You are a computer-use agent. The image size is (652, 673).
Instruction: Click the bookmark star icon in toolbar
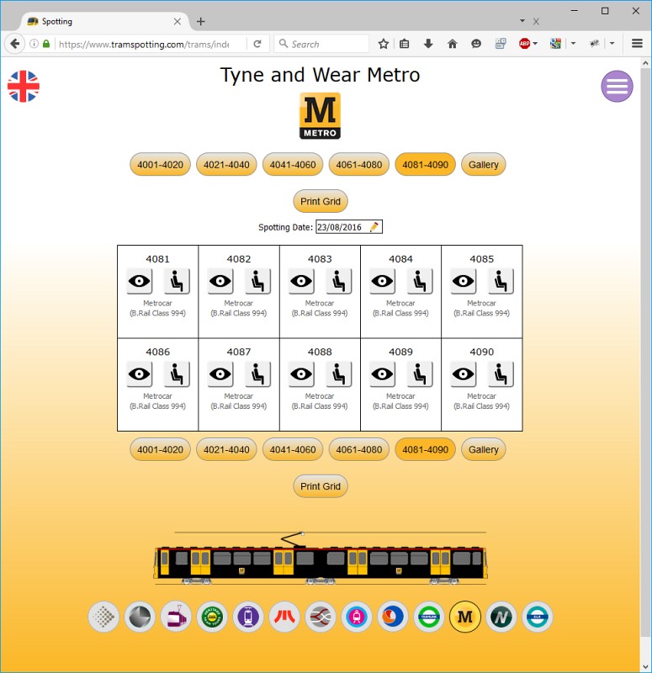tap(384, 44)
